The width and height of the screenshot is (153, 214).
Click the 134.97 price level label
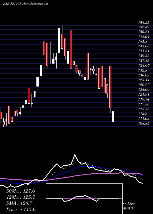point(143,66)
